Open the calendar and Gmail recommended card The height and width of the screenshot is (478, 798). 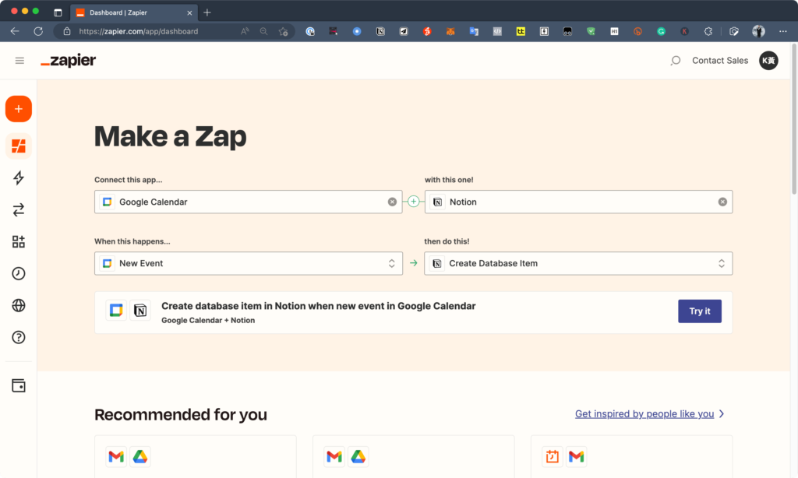coord(631,456)
